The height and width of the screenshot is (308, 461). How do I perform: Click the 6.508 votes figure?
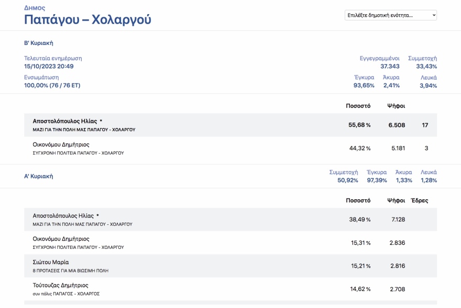click(x=396, y=125)
